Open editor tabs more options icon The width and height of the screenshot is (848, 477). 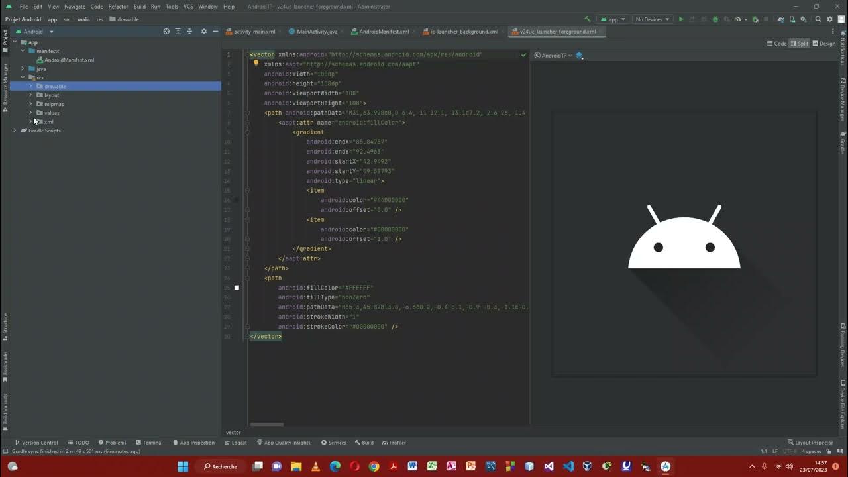pos(833,32)
